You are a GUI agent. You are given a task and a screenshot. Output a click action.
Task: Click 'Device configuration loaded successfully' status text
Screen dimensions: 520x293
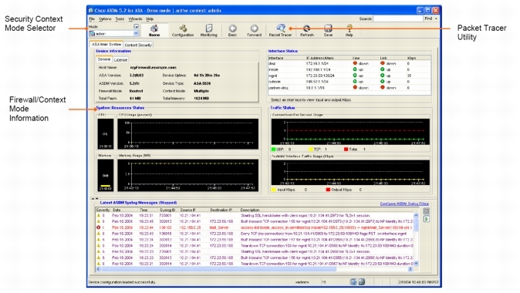(x=121, y=282)
